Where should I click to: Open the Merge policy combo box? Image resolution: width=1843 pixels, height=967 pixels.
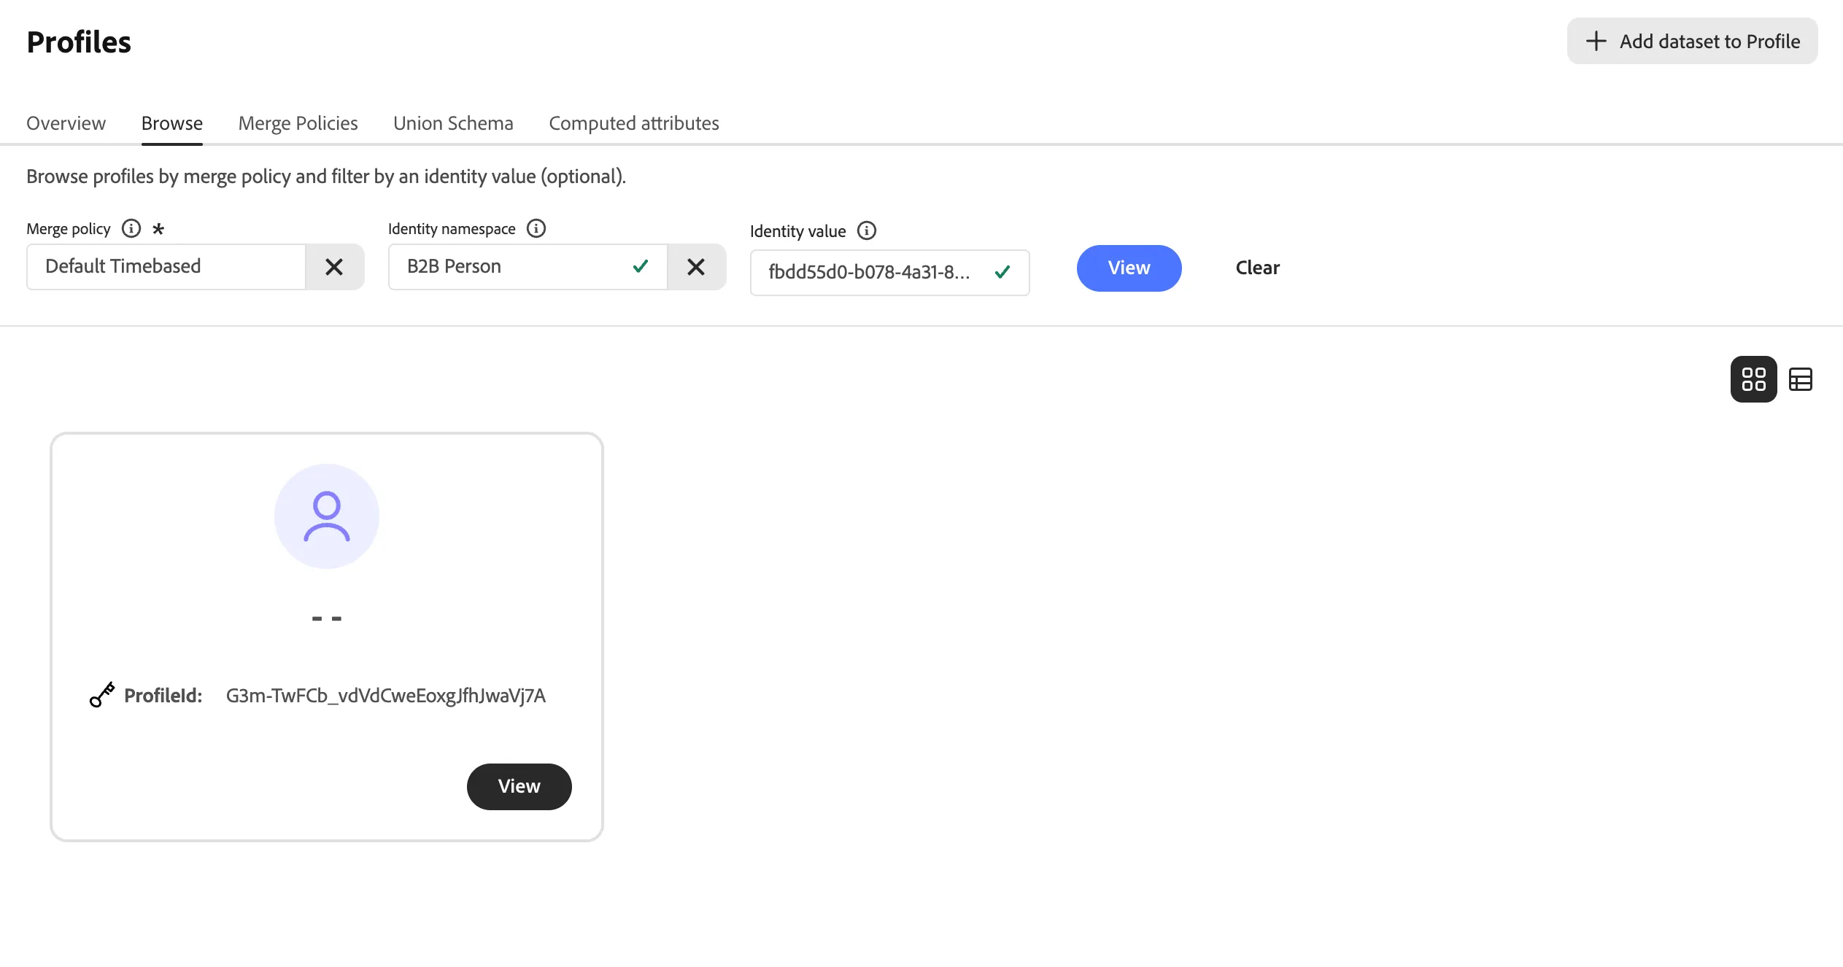click(166, 267)
